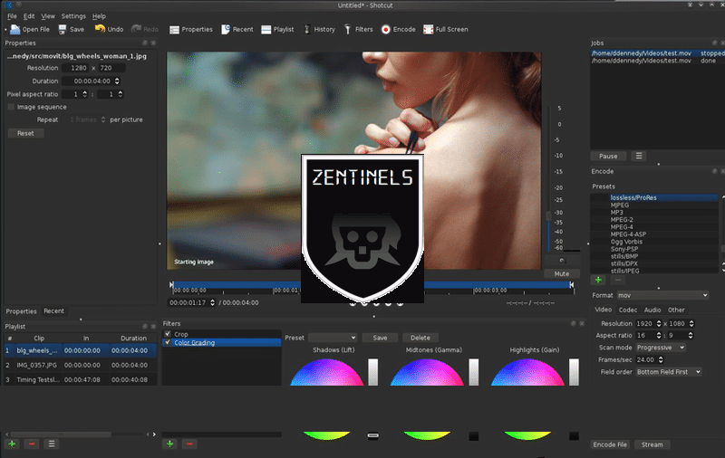Viewport: 725px width, 458px height.
Task: Adjust the encode Resolution width stepper
Action: [659, 324]
